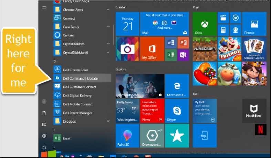Viewport: 271px width, 158px height.
Task: Expand the Dropbox folder chevron
Action: point(108,121)
